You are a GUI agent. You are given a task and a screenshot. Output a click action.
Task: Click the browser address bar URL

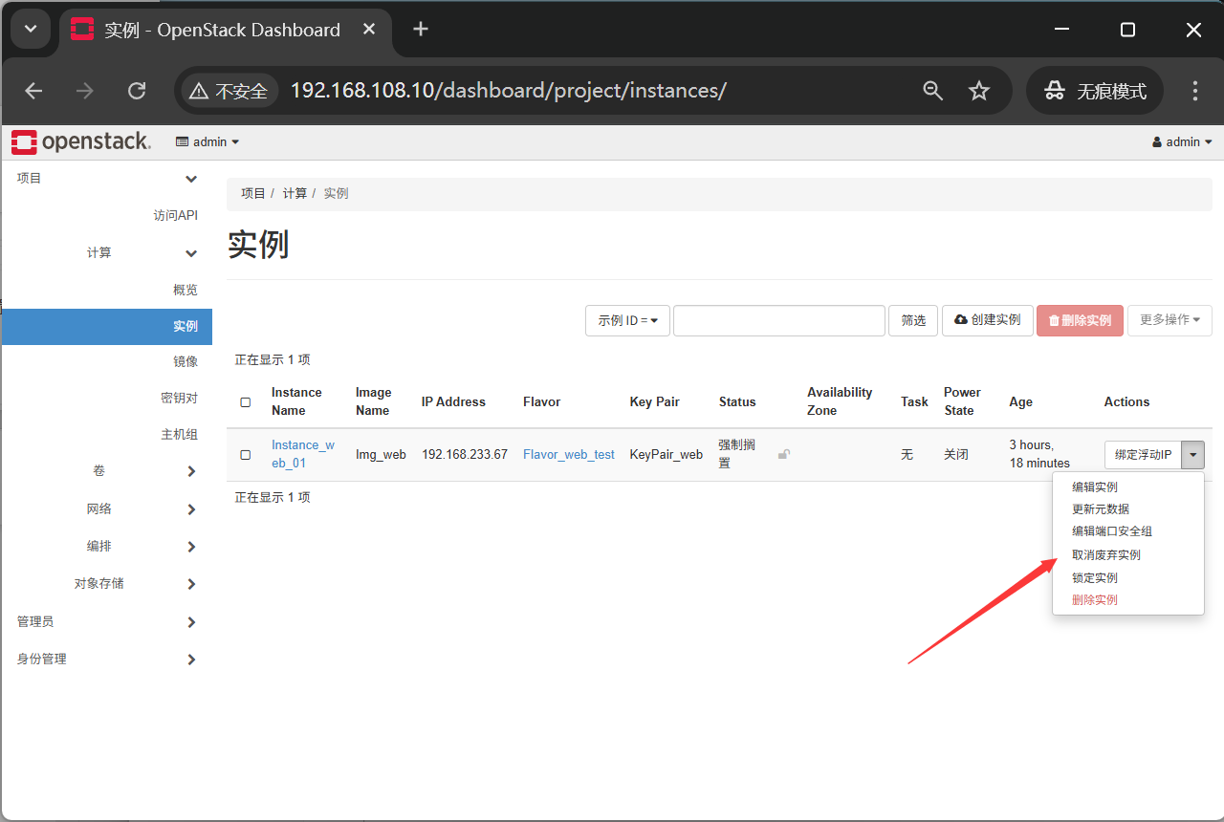(x=508, y=91)
